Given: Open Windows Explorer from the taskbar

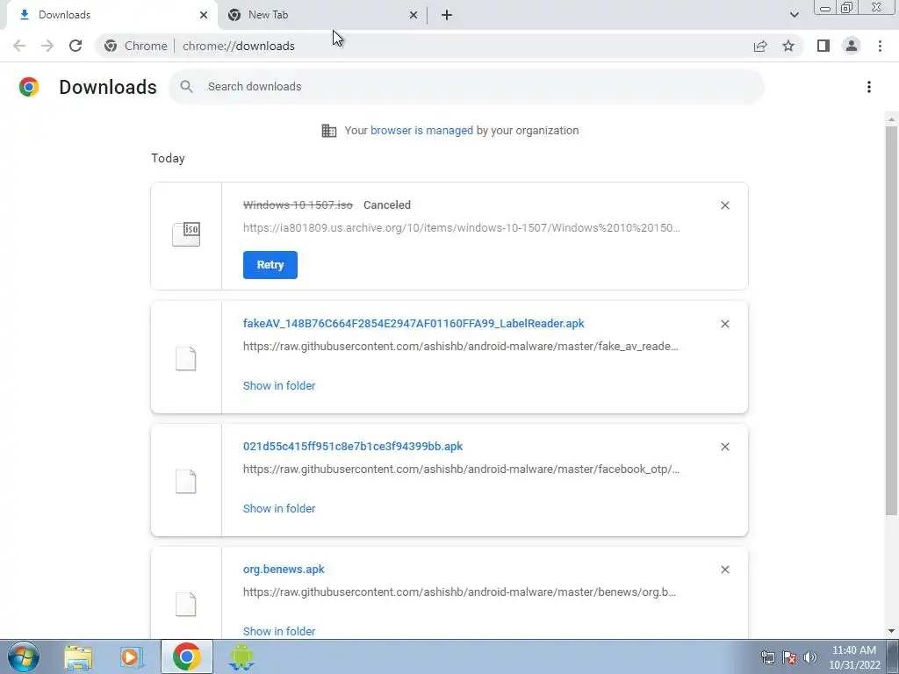Looking at the screenshot, I should point(78,657).
